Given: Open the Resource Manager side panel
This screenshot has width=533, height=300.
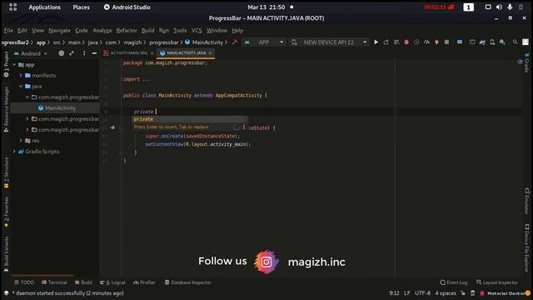Looking at the screenshot, I should [6, 109].
